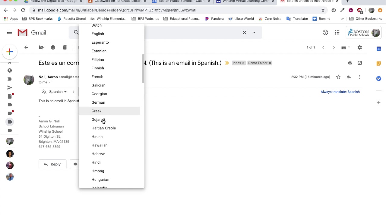Screen dimensions: 386x217
Task: Click the report spam icon
Action: (x=53, y=47)
